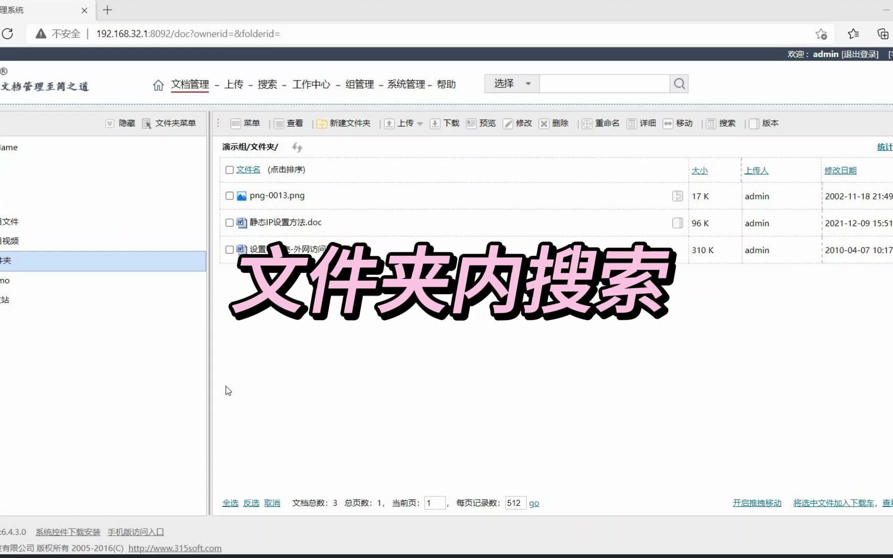Click 开启拖拽移动 link
The image size is (893, 558).
tap(757, 503)
